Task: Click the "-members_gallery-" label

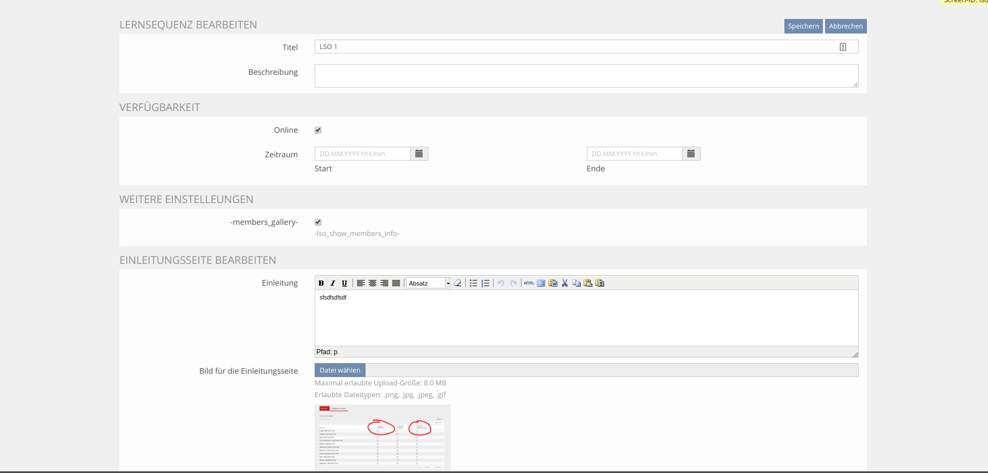Action: point(264,222)
